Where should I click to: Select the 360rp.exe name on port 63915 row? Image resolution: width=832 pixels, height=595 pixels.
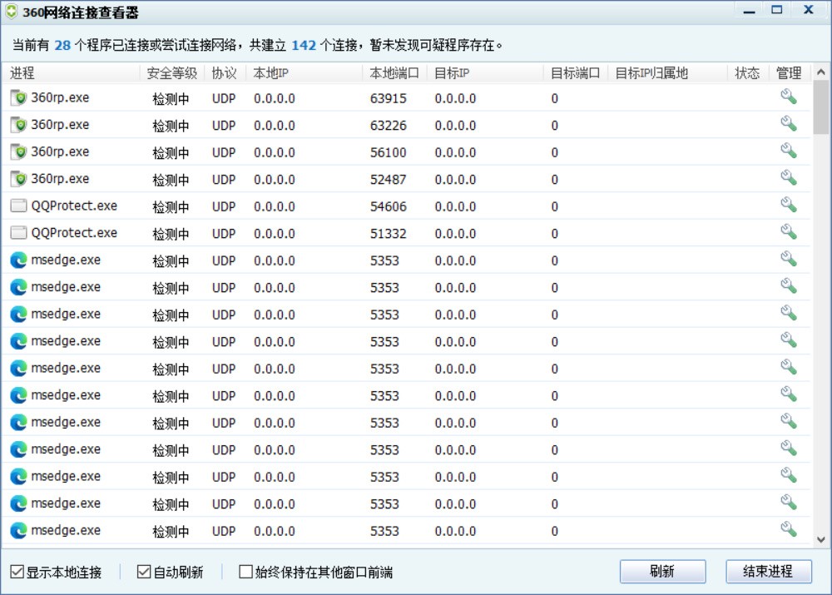(60, 97)
